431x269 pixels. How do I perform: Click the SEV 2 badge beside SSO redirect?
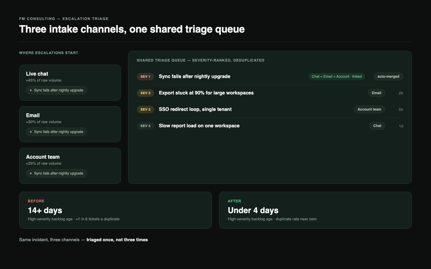tap(145, 109)
